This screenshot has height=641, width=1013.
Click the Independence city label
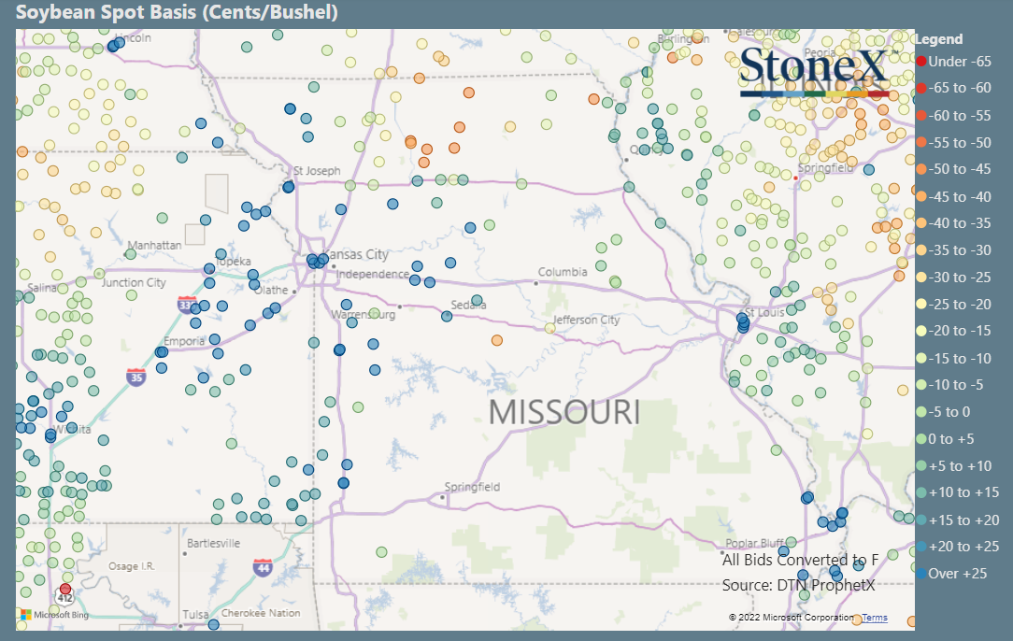point(373,274)
